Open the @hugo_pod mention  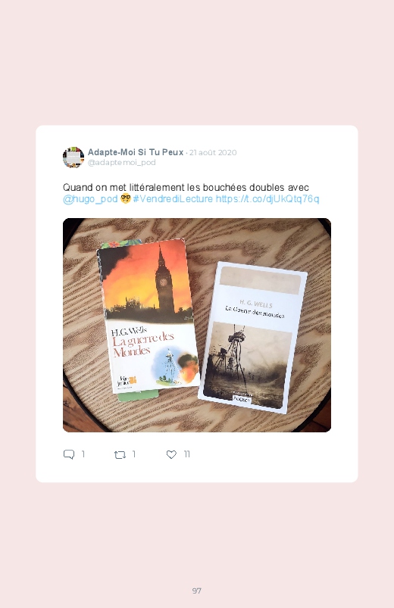[90, 199]
